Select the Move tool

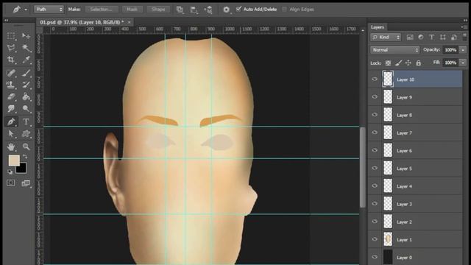(x=26, y=36)
